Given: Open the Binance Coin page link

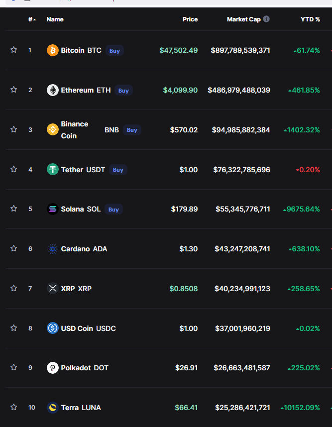Looking at the screenshot, I should coord(75,130).
